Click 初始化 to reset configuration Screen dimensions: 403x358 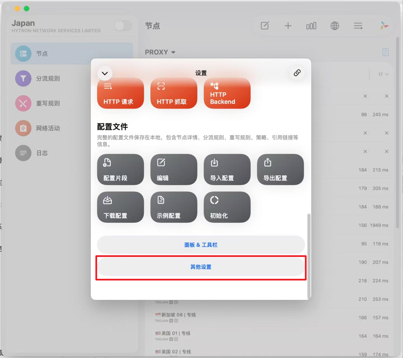coord(227,207)
